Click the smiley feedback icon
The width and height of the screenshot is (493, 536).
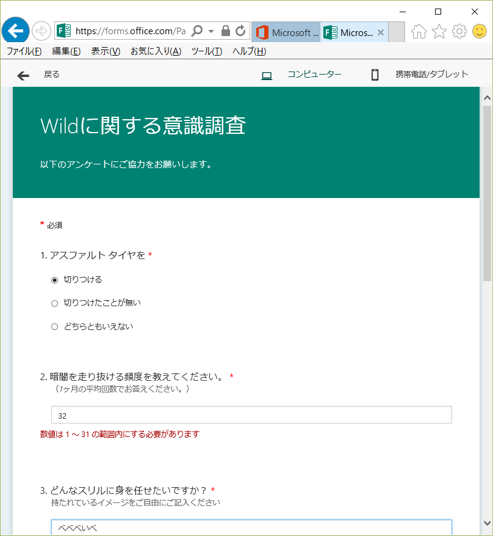480,31
